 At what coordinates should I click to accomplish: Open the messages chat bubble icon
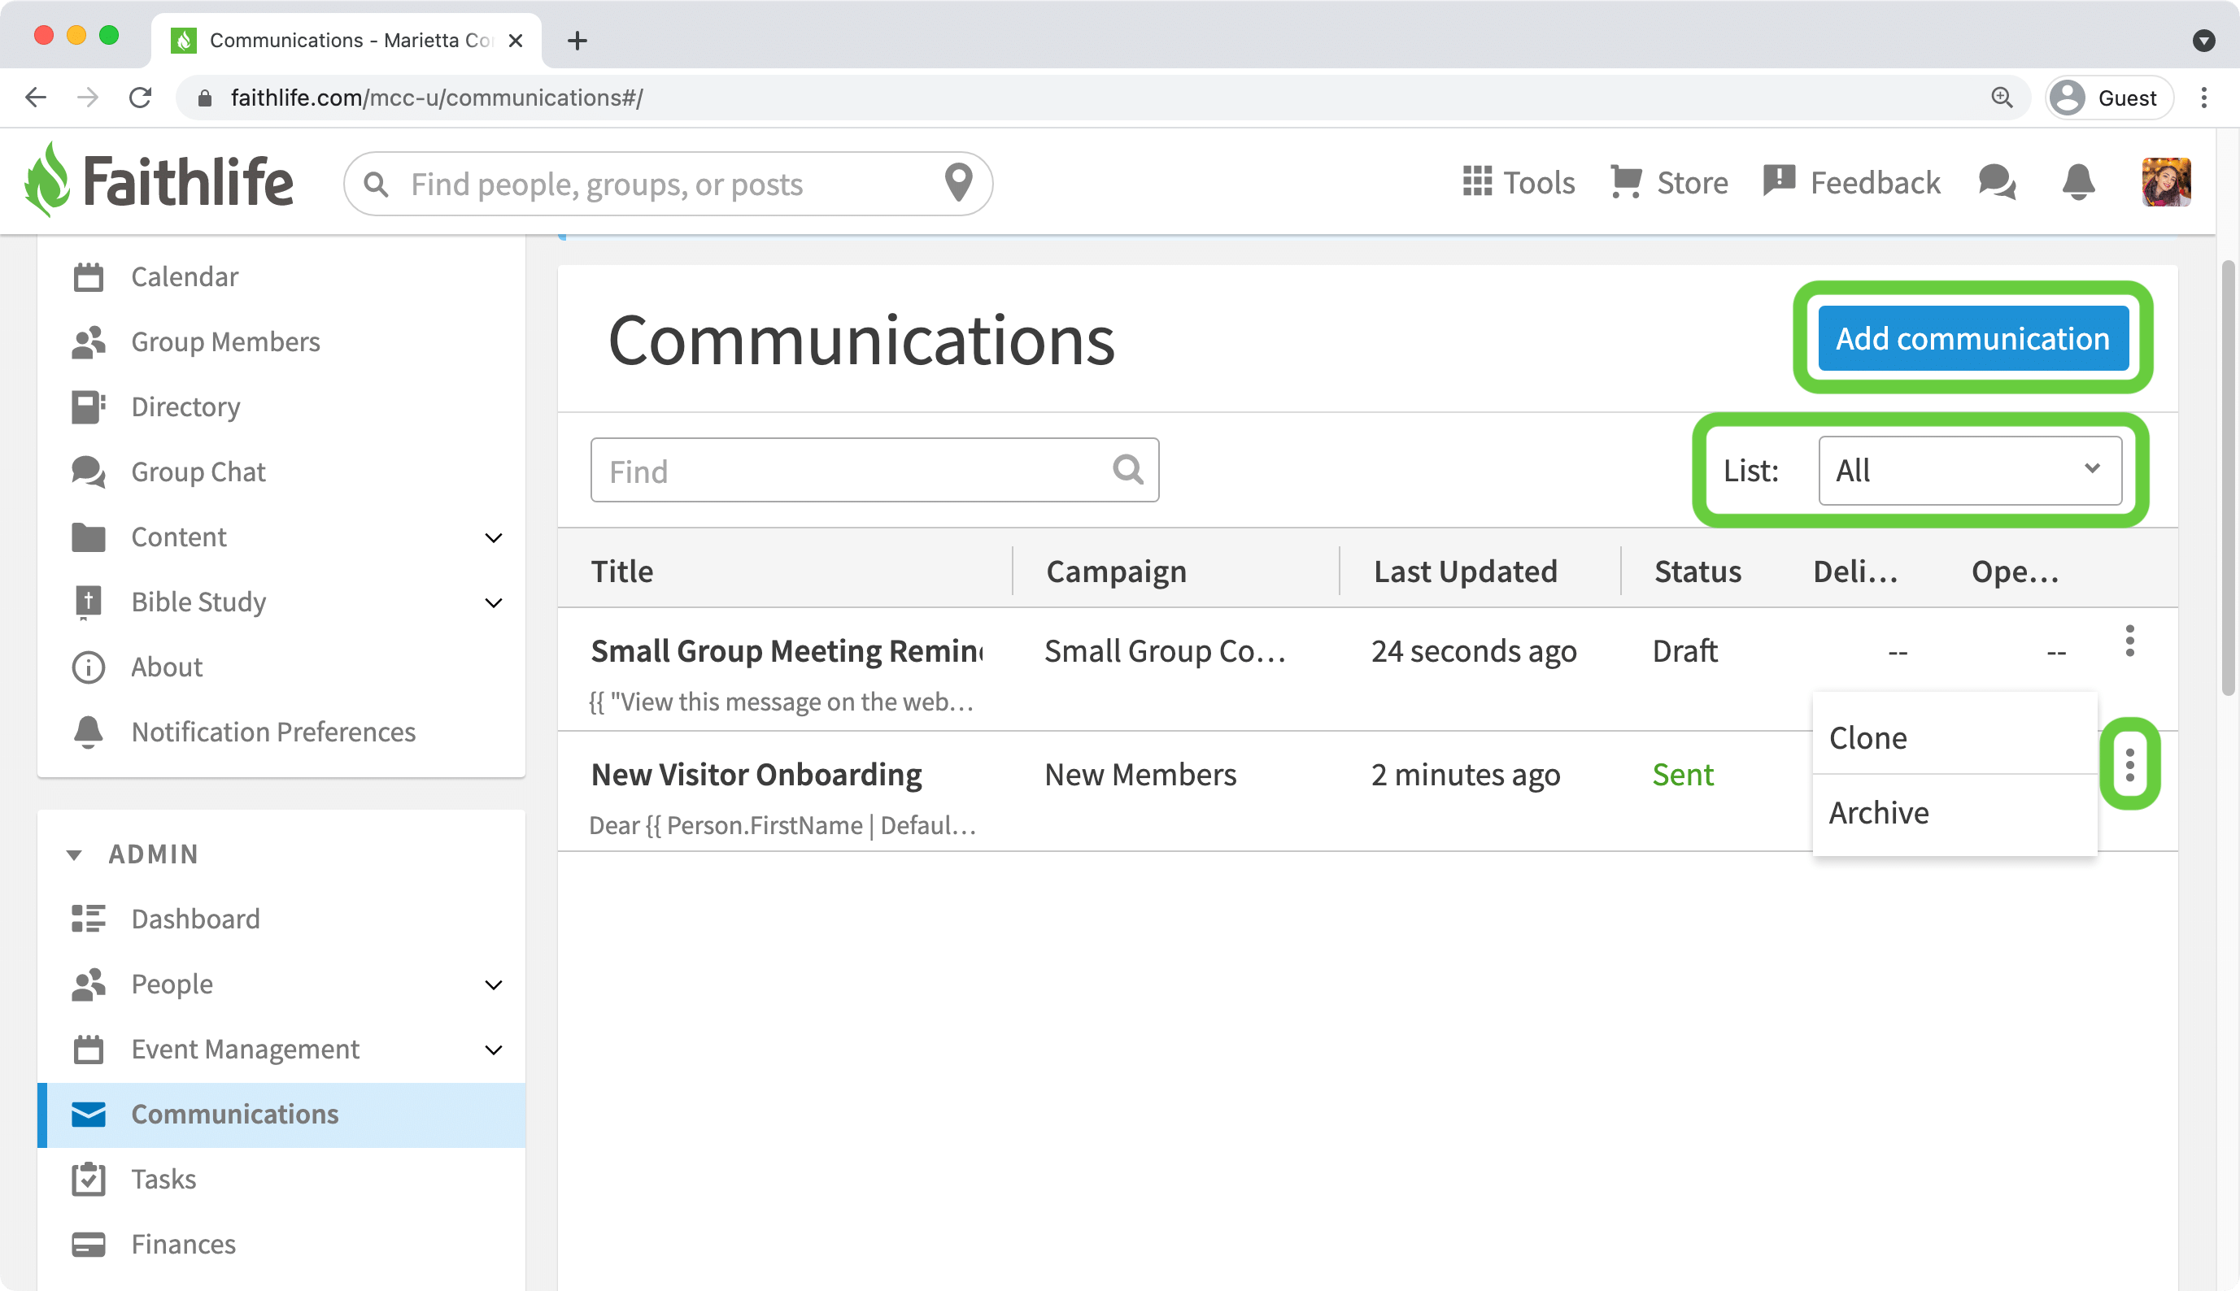(1997, 182)
